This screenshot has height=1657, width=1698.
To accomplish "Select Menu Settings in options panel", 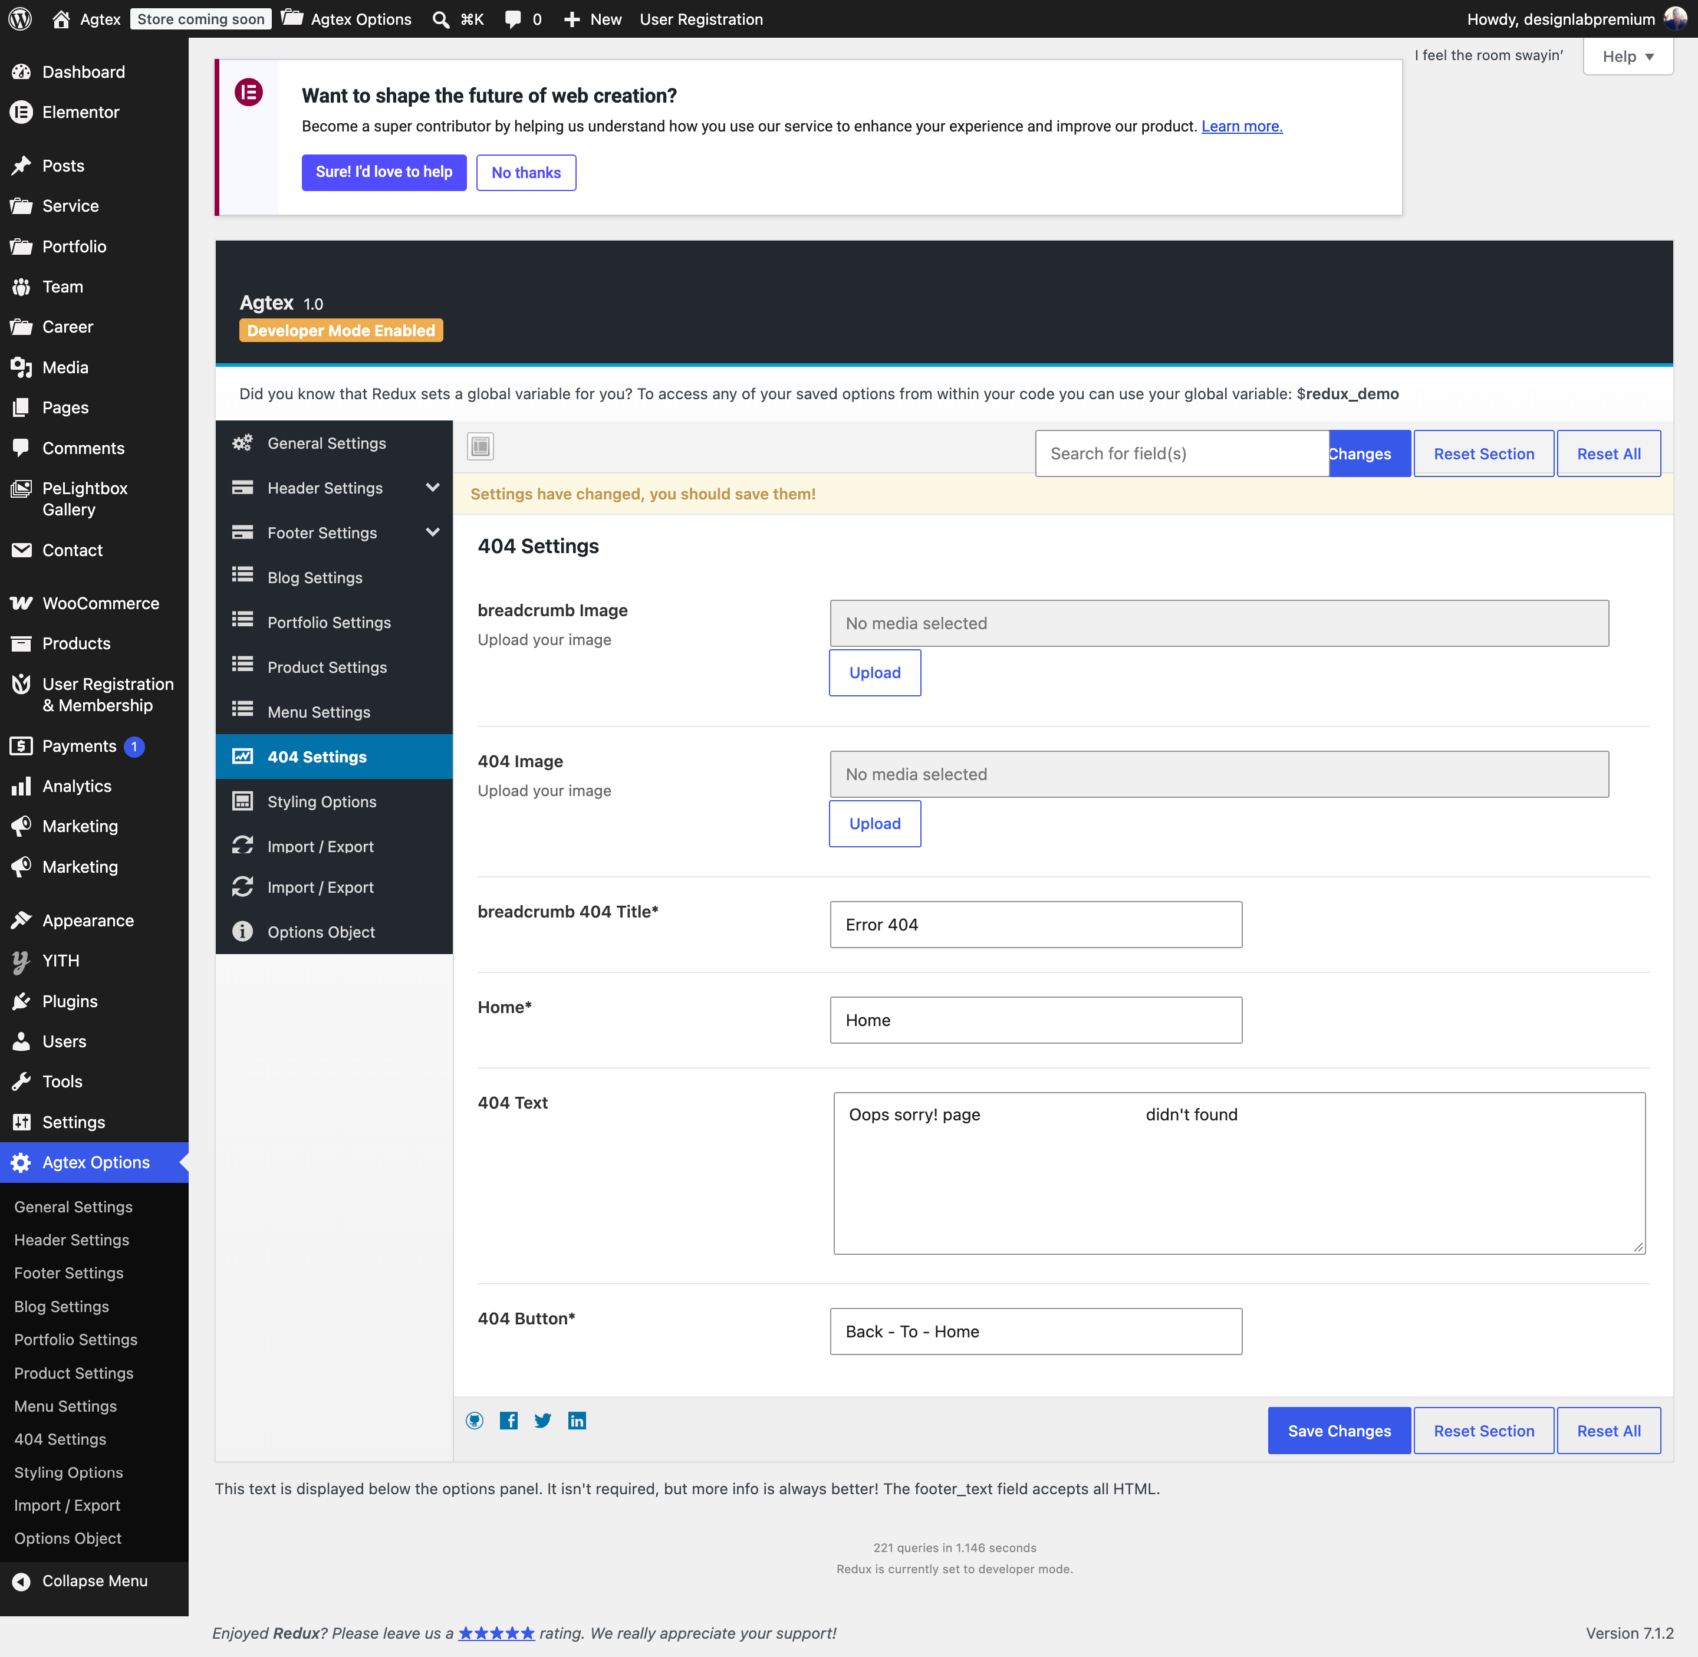I will [334, 712].
